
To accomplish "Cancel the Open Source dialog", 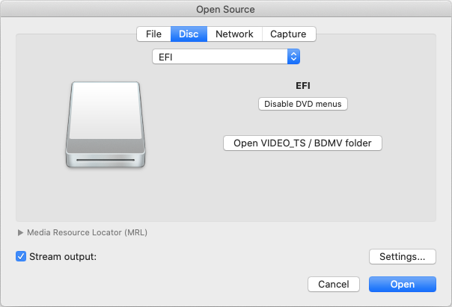I will point(333,284).
